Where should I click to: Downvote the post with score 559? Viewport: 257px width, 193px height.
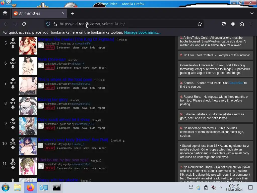click(13, 67)
